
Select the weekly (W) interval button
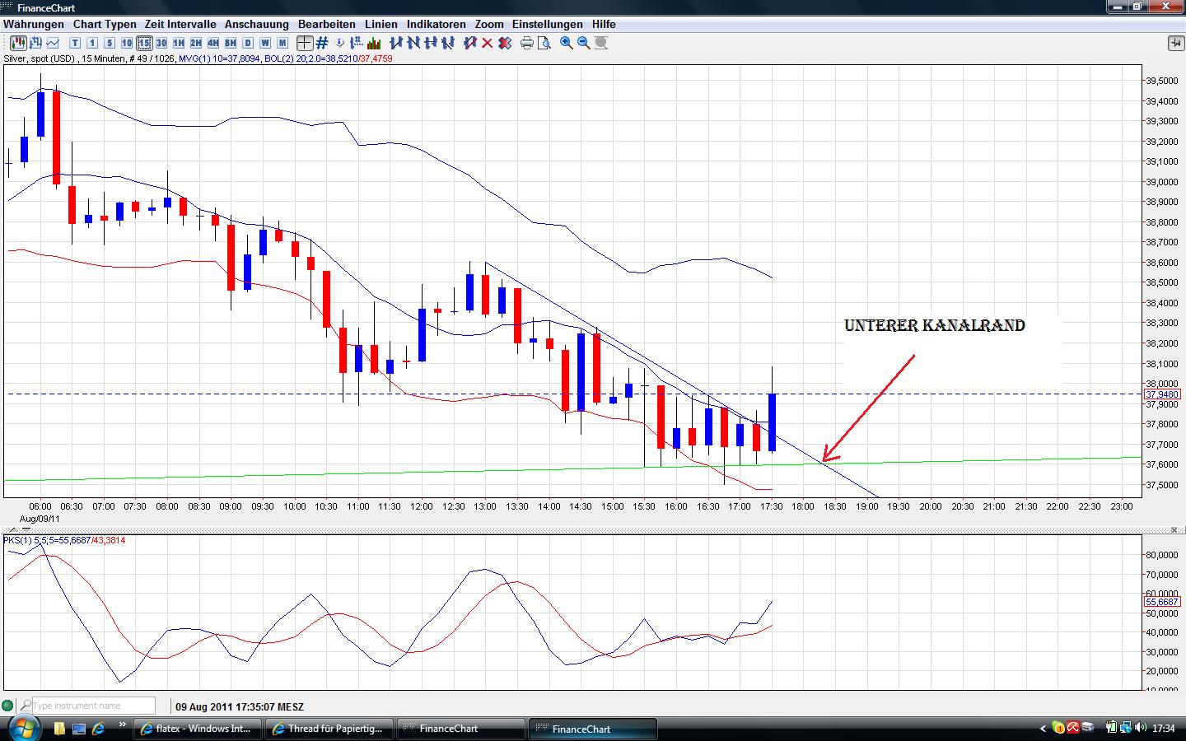pos(265,43)
